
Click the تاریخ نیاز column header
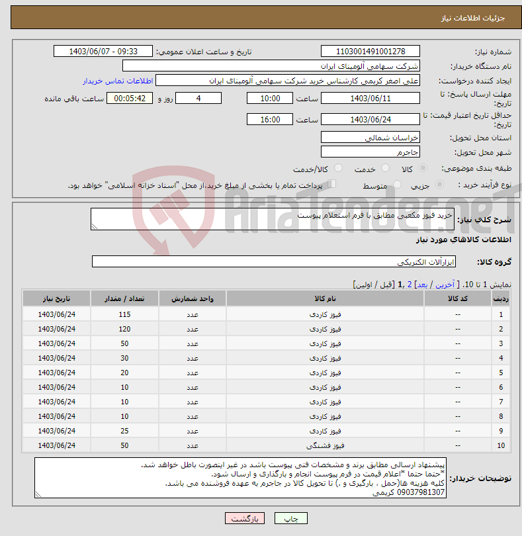57,298
